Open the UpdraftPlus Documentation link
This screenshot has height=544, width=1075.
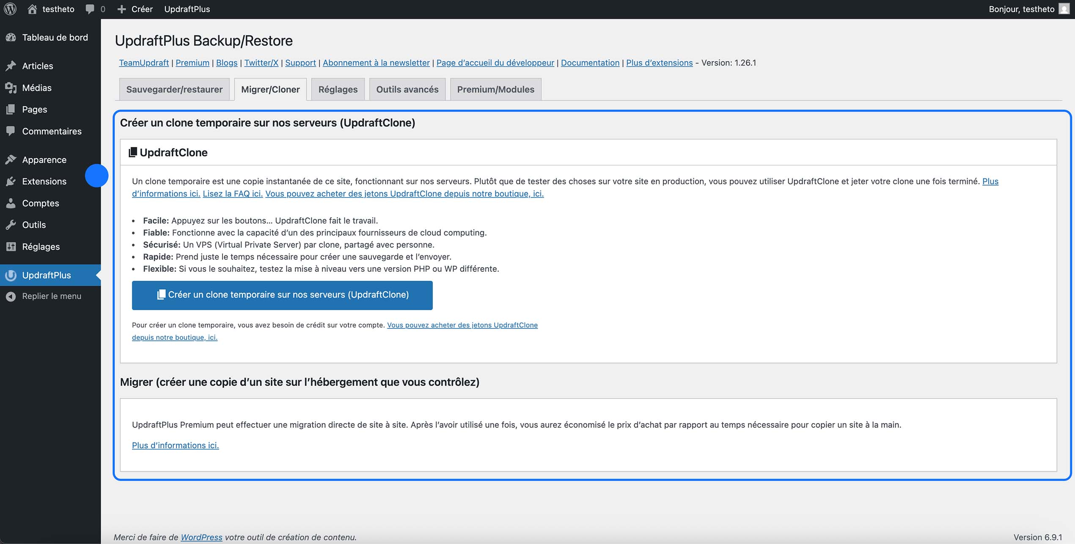tap(590, 63)
